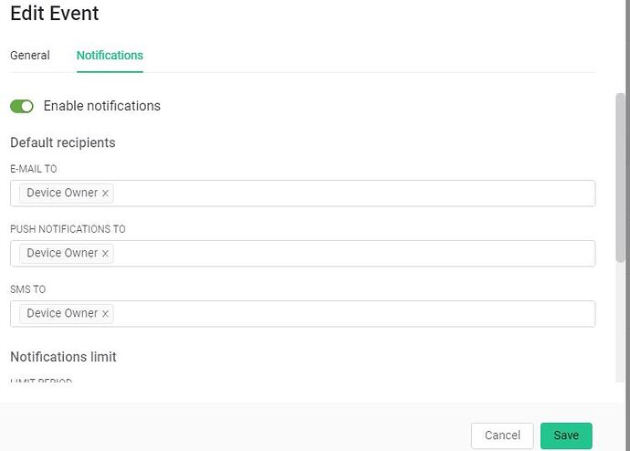Select the Notifications tab
This screenshot has width=630, height=451.
(x=110, y=56)
